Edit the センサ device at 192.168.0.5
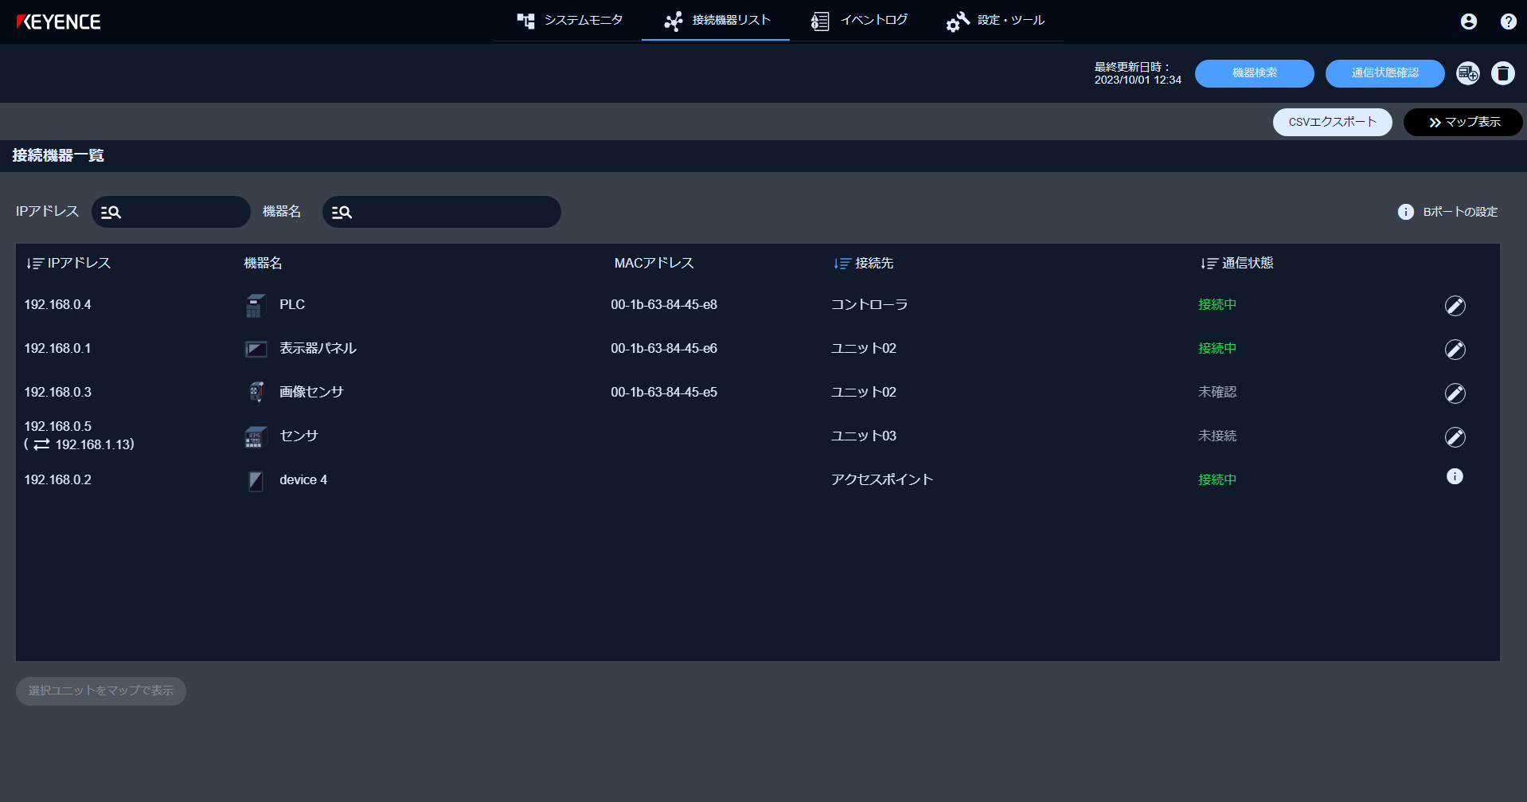 1455,437
